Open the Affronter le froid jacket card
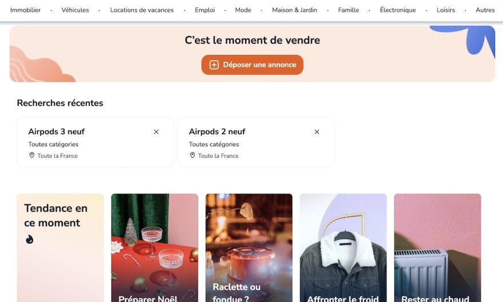503x302 pixels. (344, 248)
